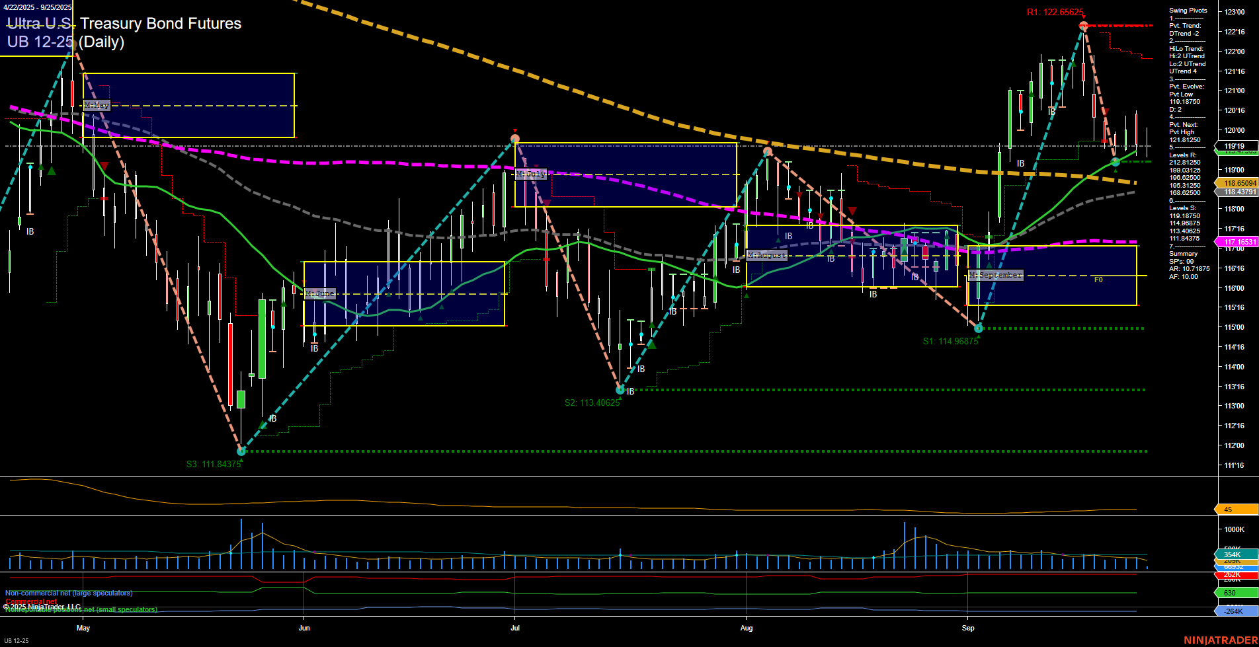Viewport: 1259px width, 647px height.
Task: Click the M-September zone label
Action: [995, 274]
